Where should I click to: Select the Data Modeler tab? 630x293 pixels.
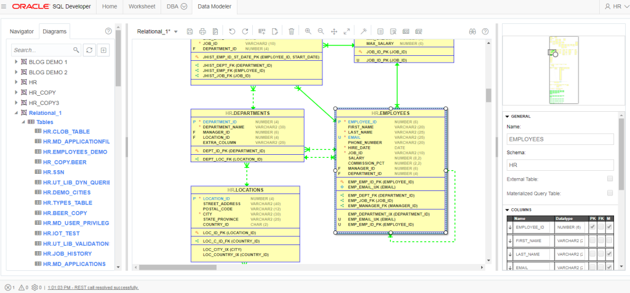click(215, 7)
